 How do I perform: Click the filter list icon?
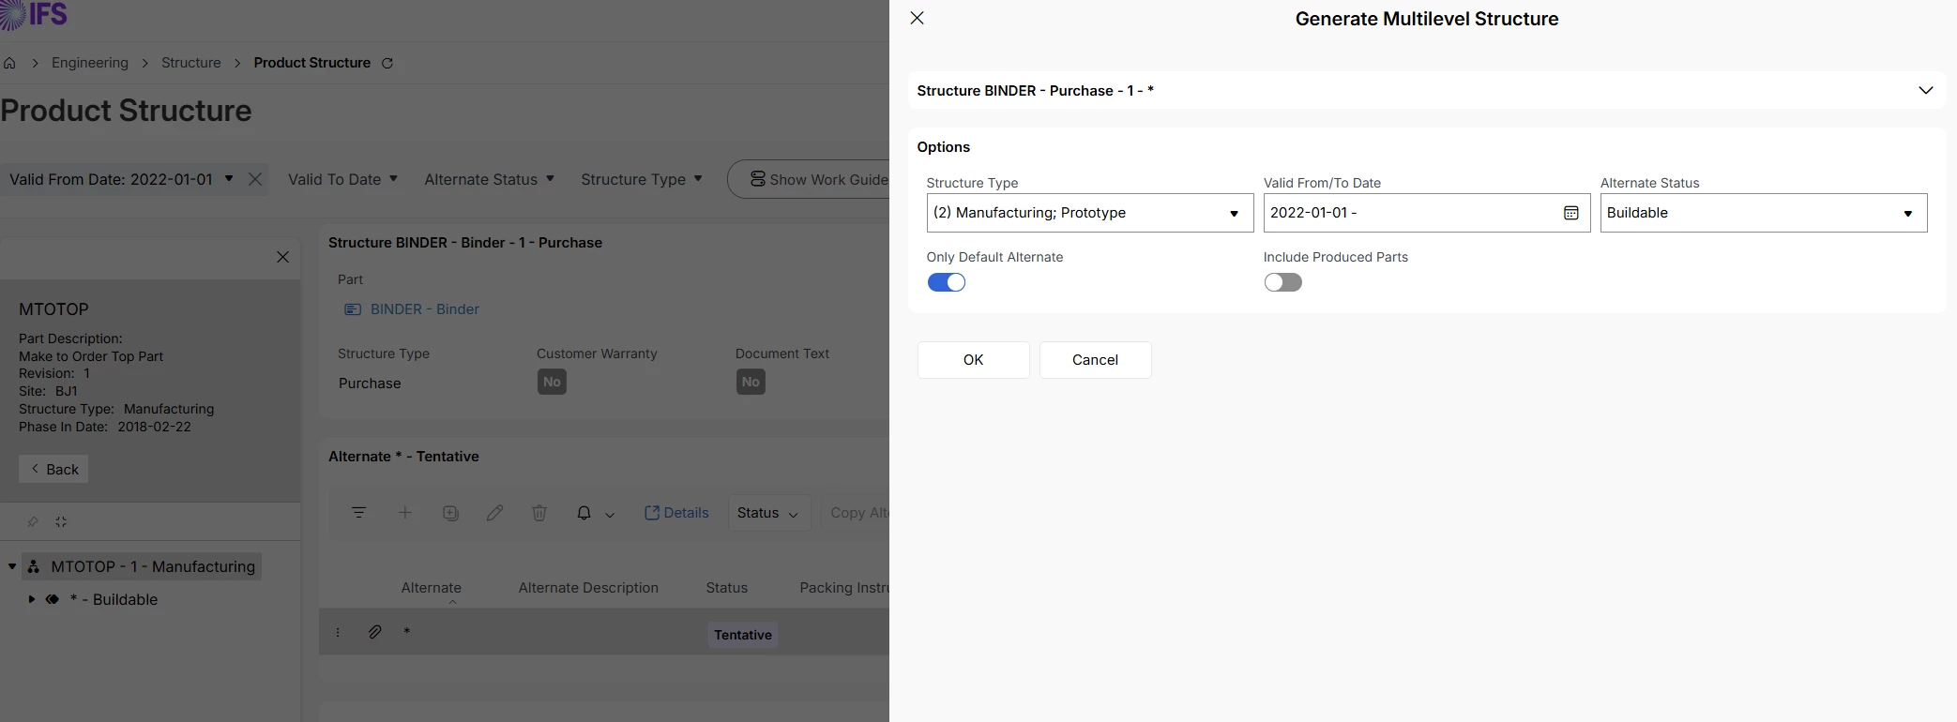(358, 513)
